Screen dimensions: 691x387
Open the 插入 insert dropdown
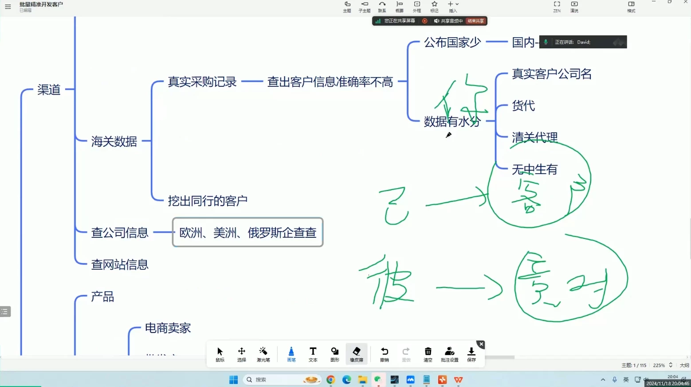point(453,6)
